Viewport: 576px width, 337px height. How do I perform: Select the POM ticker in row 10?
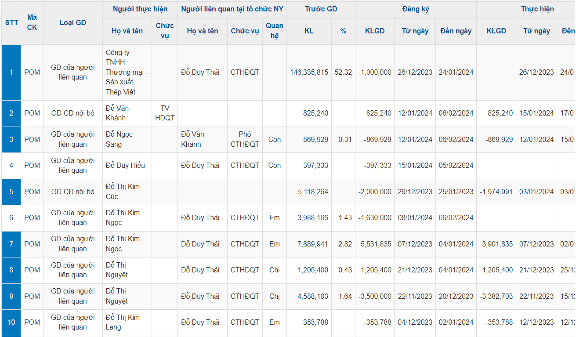[32, 322]
